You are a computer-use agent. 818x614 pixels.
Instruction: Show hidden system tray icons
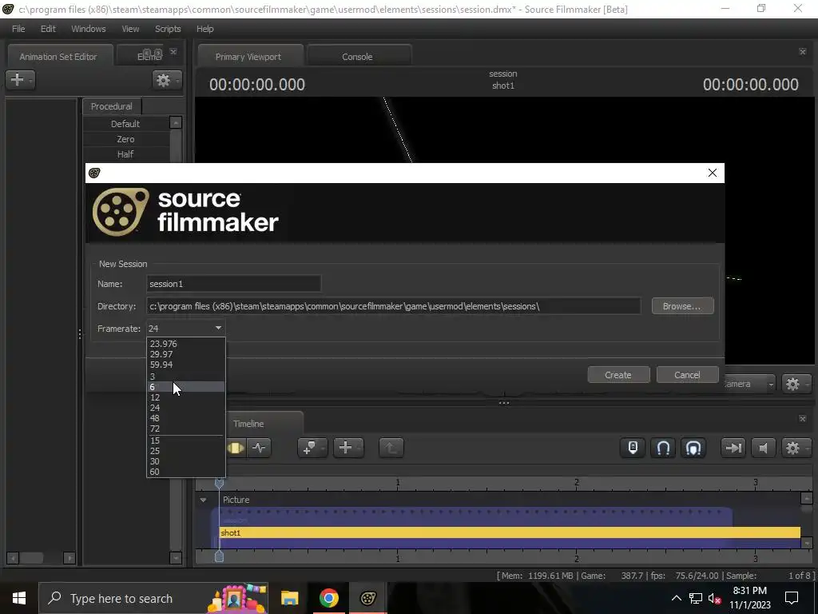676,598
